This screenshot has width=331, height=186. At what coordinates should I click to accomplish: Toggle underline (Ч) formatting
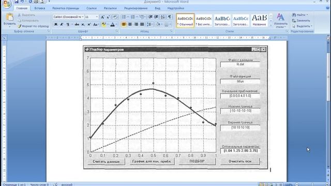pos(68,24)
